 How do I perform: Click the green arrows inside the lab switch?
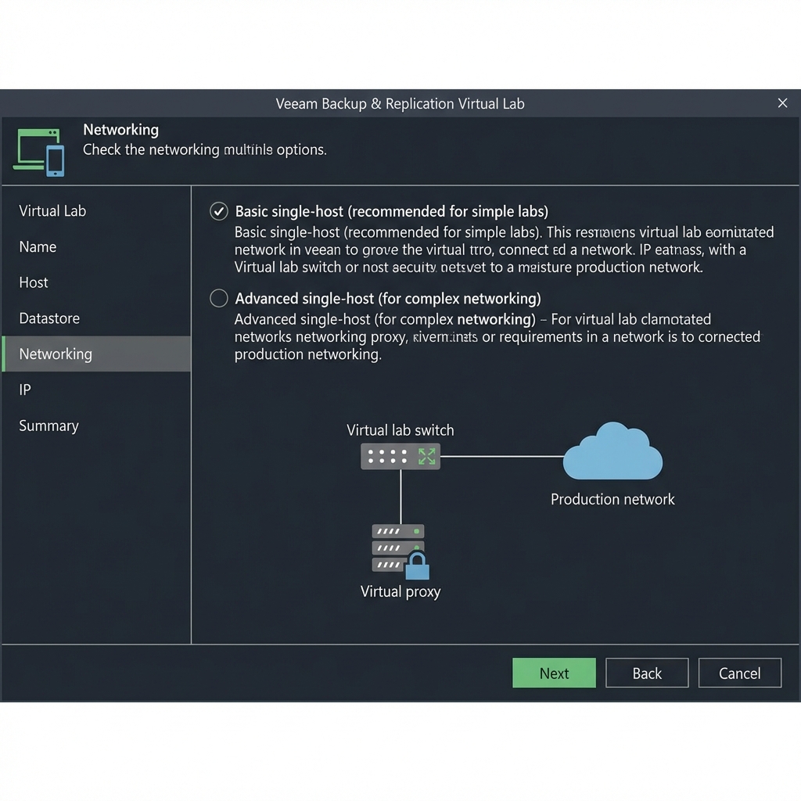[426, 455]
